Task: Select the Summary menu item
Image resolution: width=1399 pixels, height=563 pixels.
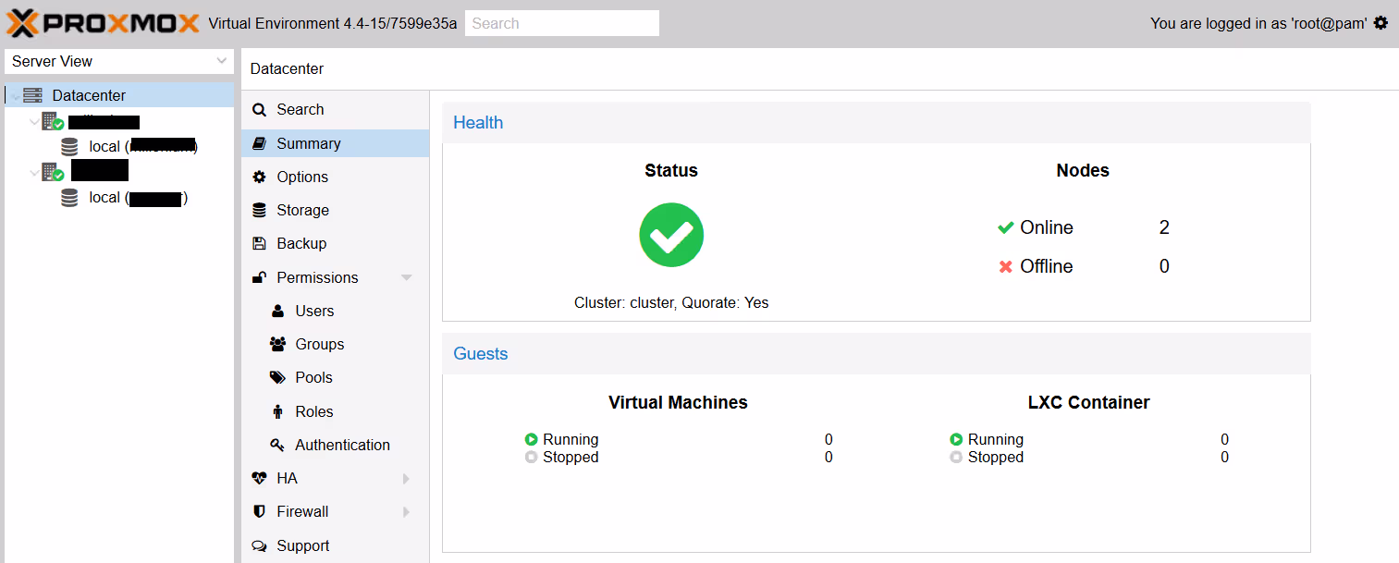Action: pos(308,143)
